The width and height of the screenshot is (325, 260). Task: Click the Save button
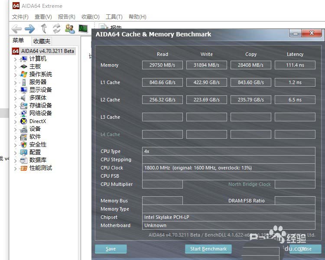(x=110, y=249)
